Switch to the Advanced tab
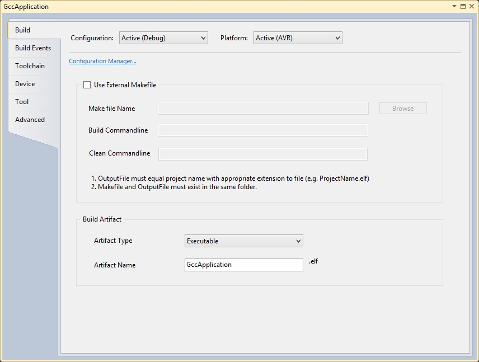Image resolution: width=479 pixels, height=362 pixels. (x=30, y=120)
